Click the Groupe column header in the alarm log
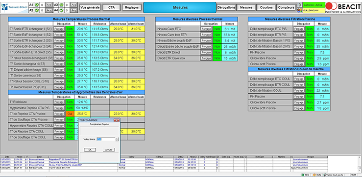The height and width of the screenshot is (178, 362). click(x=311, y=157)
